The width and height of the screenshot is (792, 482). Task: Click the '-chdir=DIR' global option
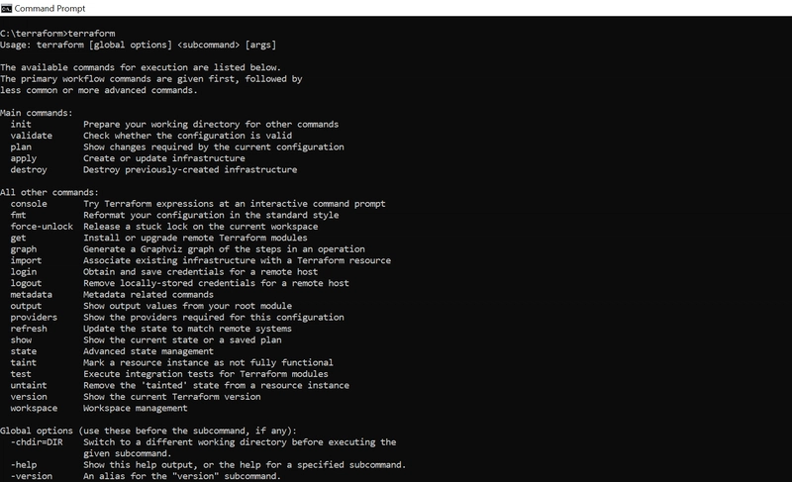point(37,442)
